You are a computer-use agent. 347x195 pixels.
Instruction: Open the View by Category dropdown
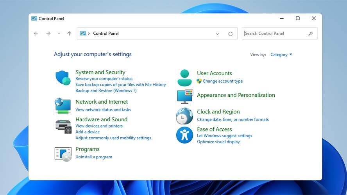[281, 55]
